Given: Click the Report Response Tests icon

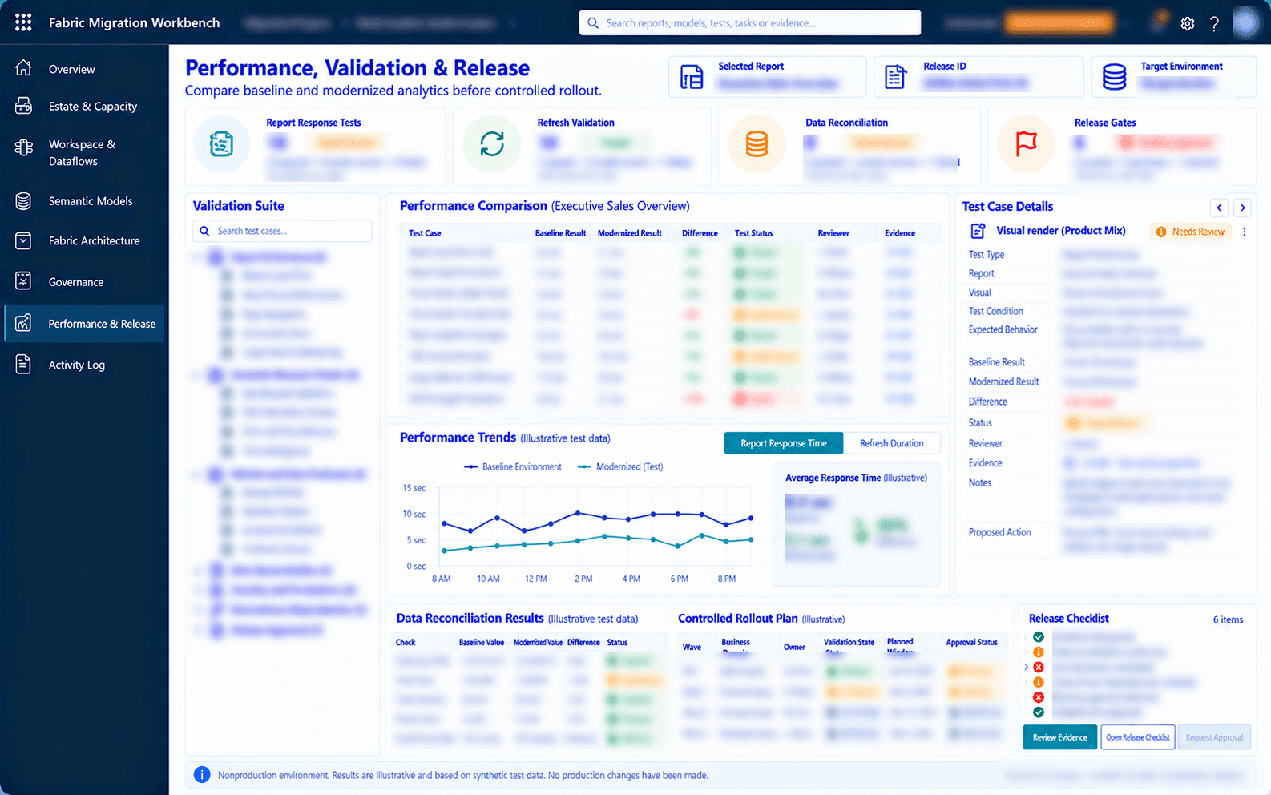Looking at the screenshot, I should 221,144.
